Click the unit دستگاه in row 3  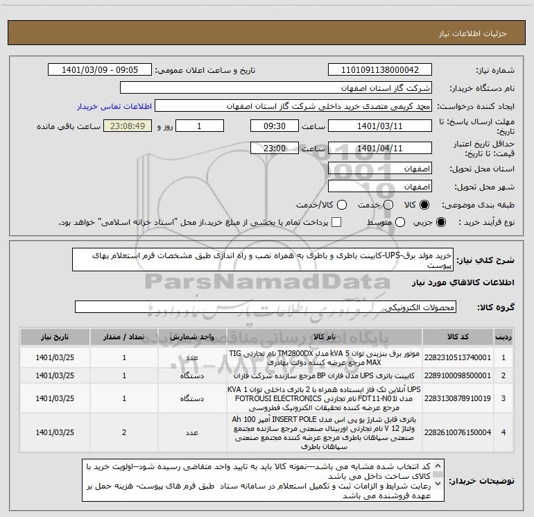192,398
